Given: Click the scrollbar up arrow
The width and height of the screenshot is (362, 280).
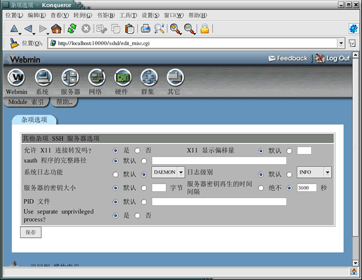Looking at the screenshot, I should [355, 55].
